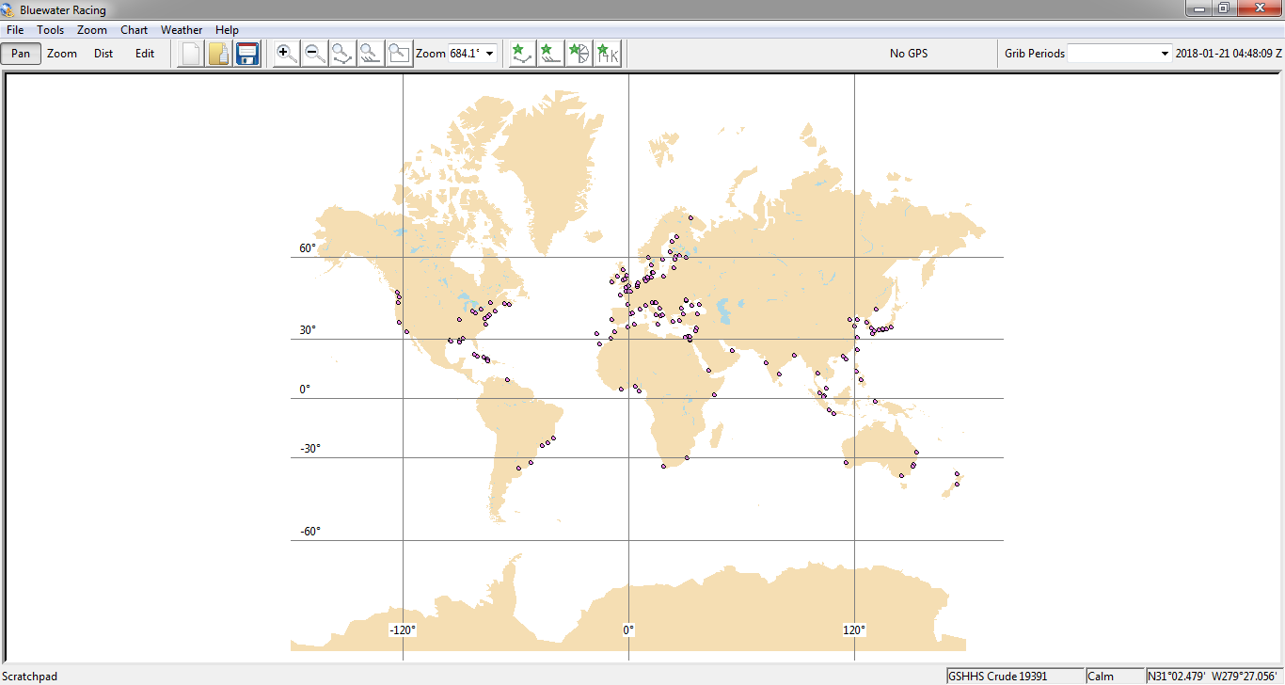Click the 60° latitude label
This screenshot has width=1285, height=685.
[x=308, y=248]
